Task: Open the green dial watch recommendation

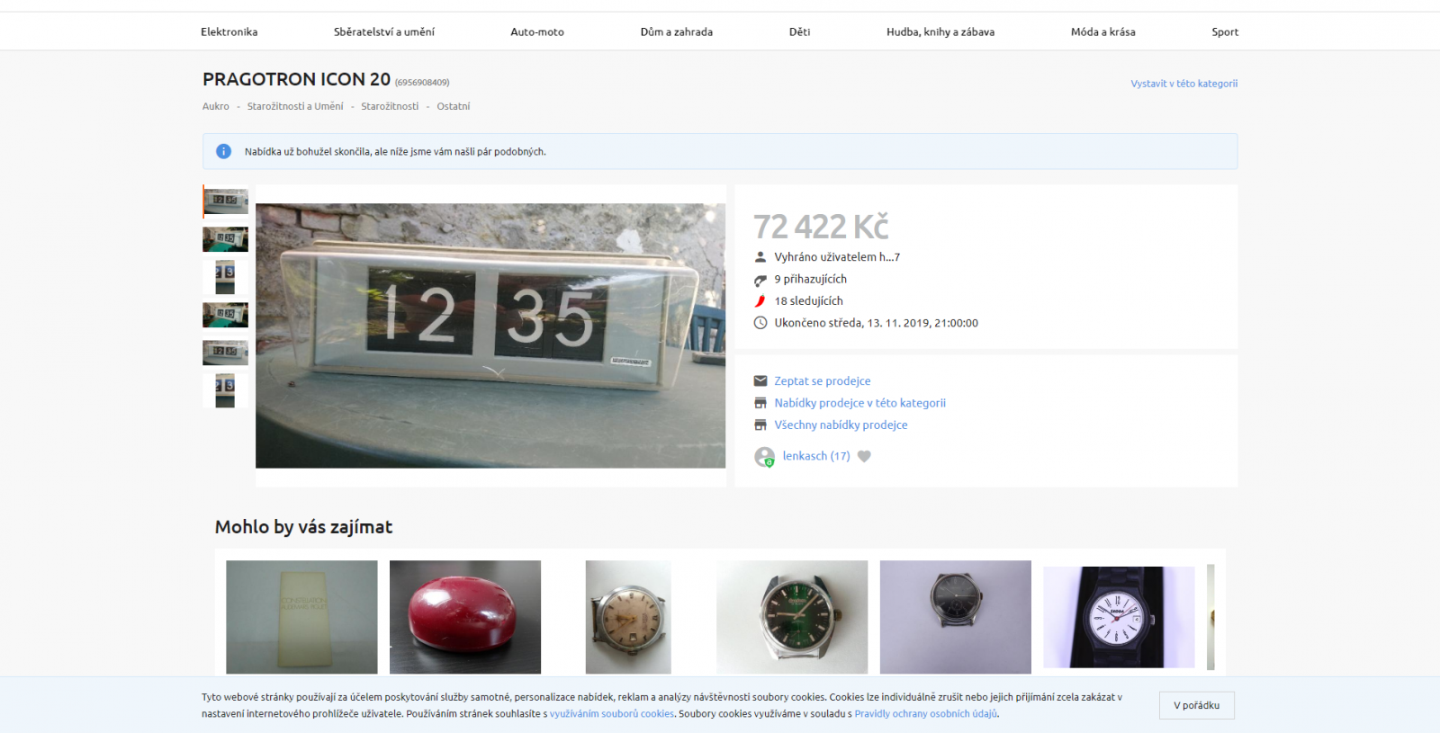Action: point(792,617)
